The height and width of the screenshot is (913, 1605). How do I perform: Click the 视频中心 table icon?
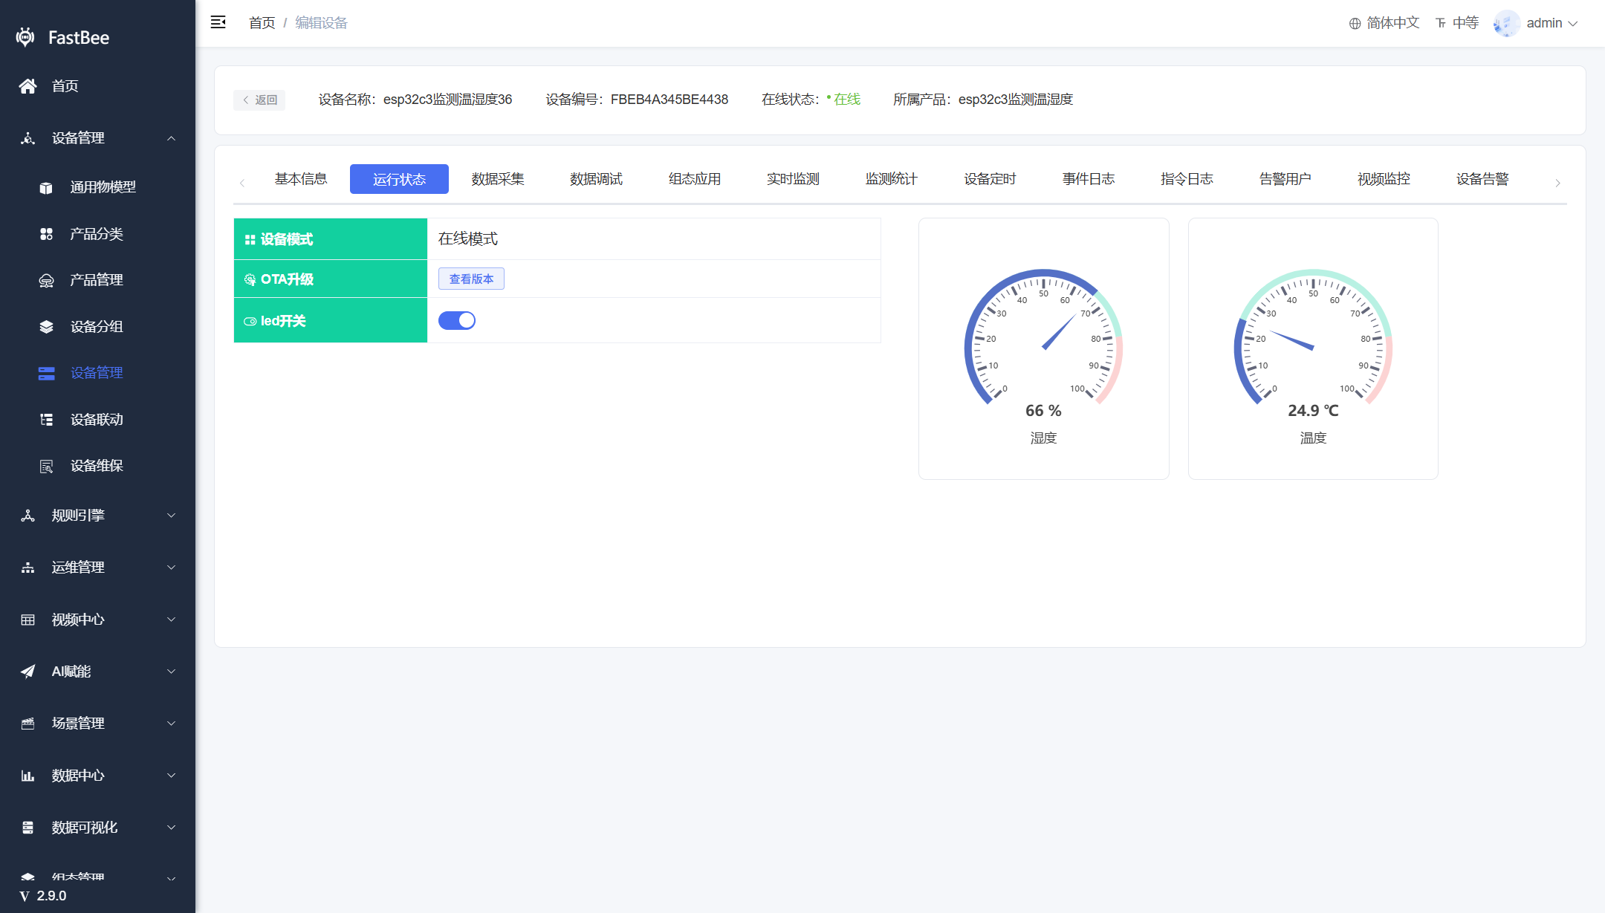point(27,620)
